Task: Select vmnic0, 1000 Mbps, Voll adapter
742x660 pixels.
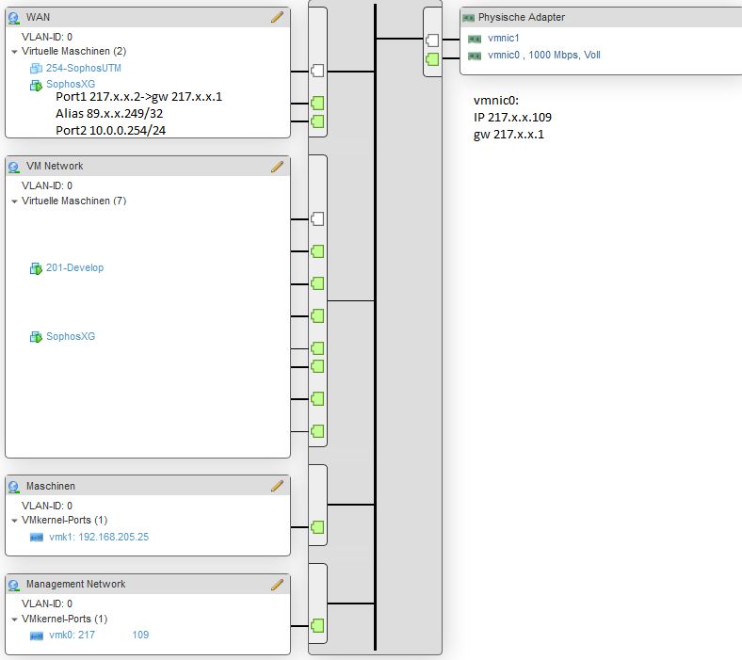Action: pos(544,55)
